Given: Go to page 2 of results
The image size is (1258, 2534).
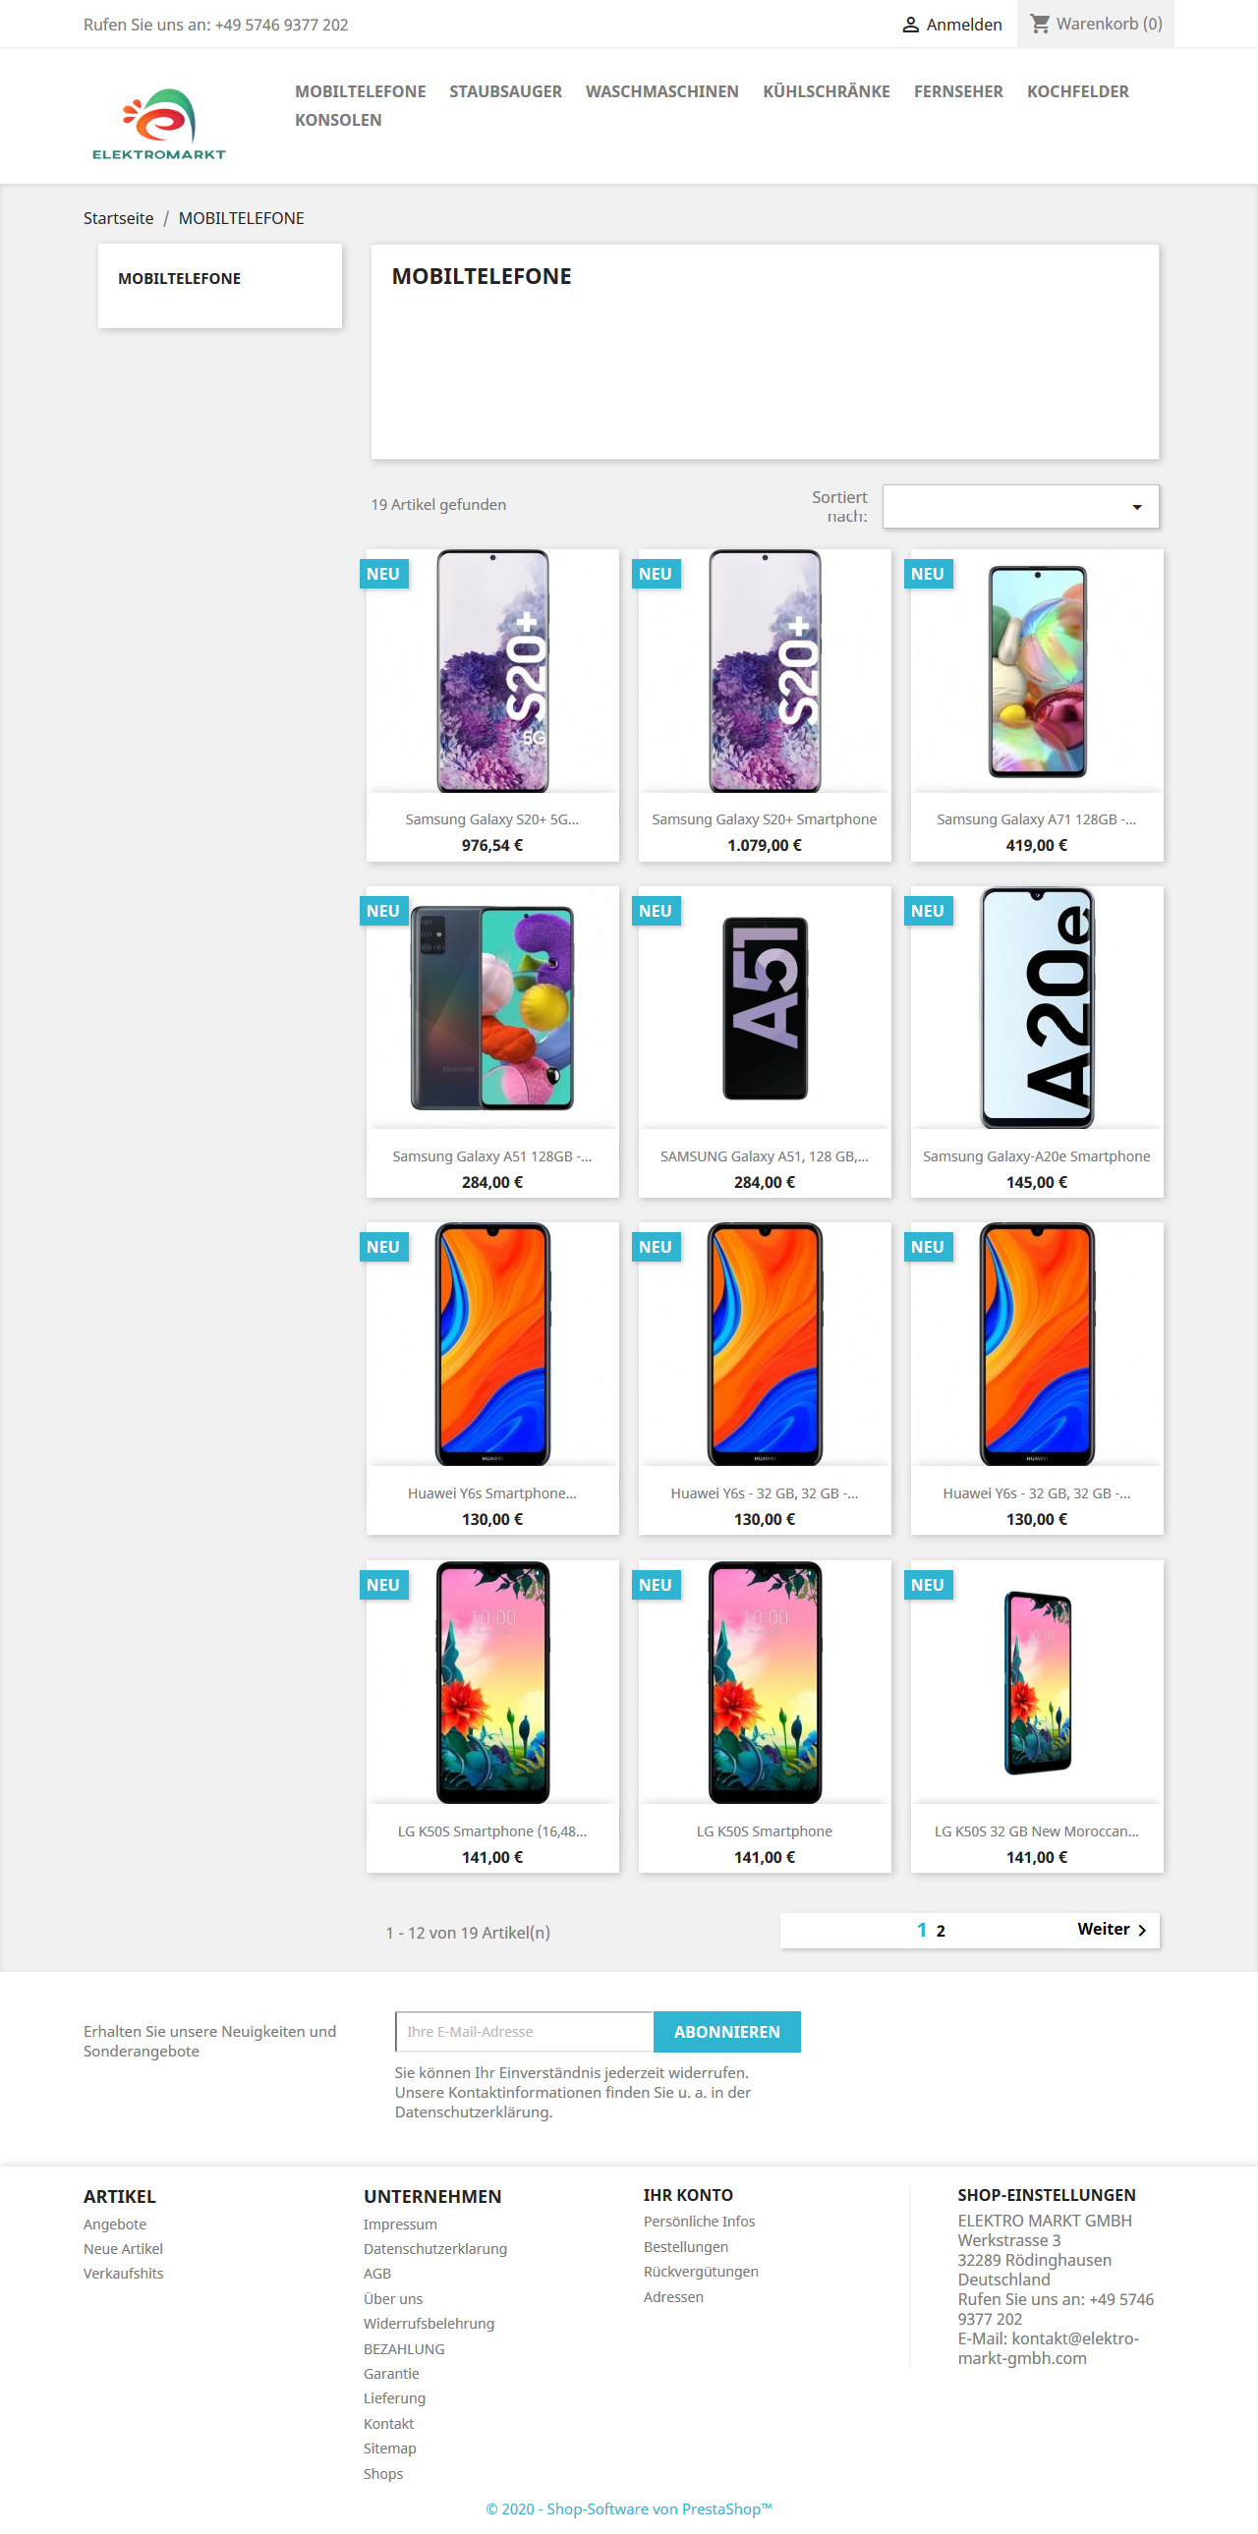Looking at the screenshot, I should [x=941, y=1930].
